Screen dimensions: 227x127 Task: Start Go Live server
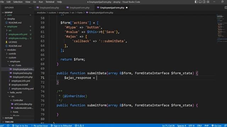coord(216,126)
